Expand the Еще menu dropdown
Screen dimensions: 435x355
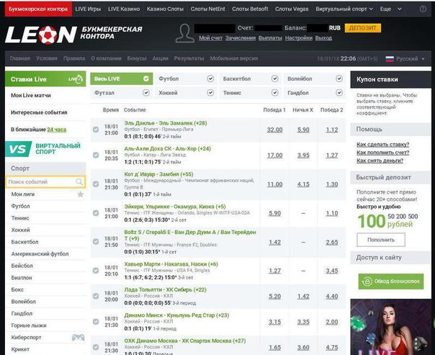coord(391,9)
